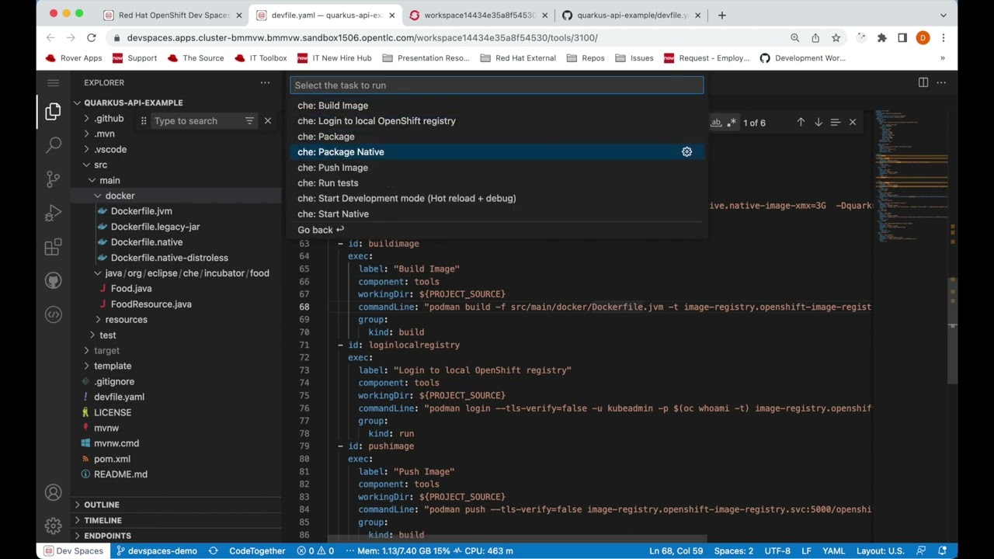Reload the browser page

point(92,37)
